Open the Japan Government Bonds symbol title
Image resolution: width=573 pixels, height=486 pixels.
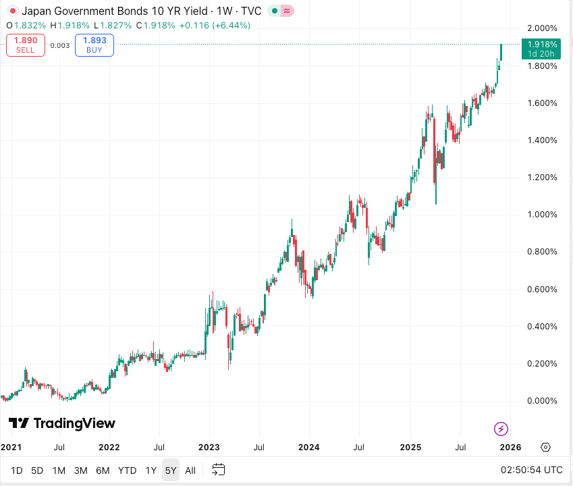click(x=115, y=11)
